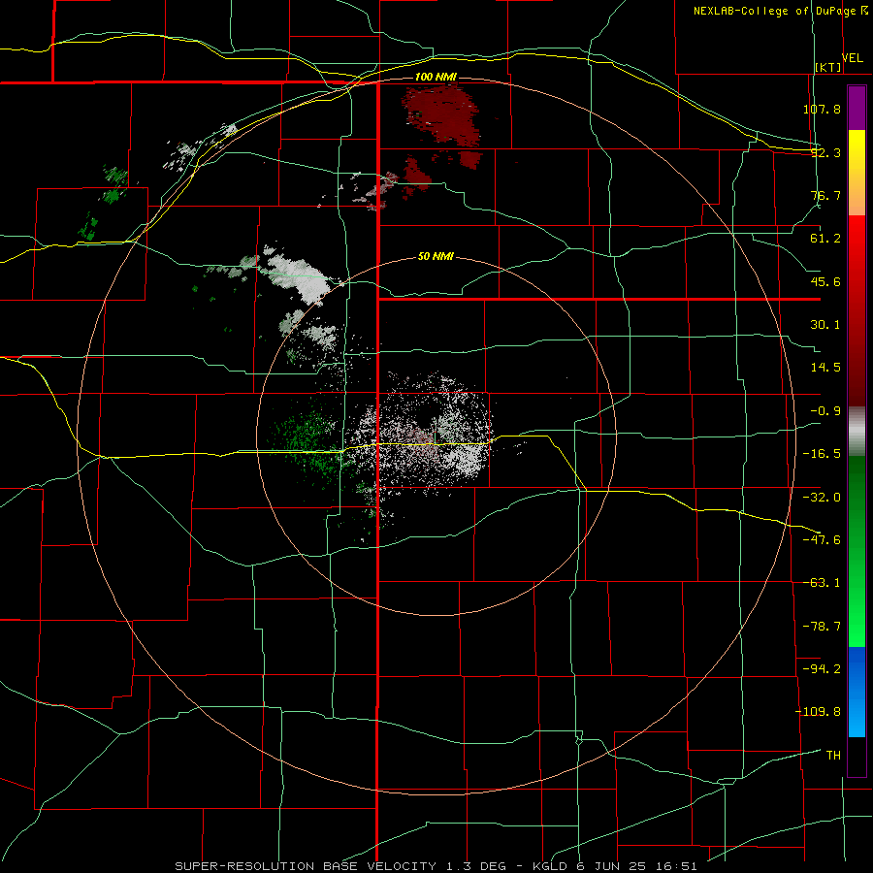Click the blue segment of the color bar
Viewport: 873px width, 873px height.
[857, 692]
